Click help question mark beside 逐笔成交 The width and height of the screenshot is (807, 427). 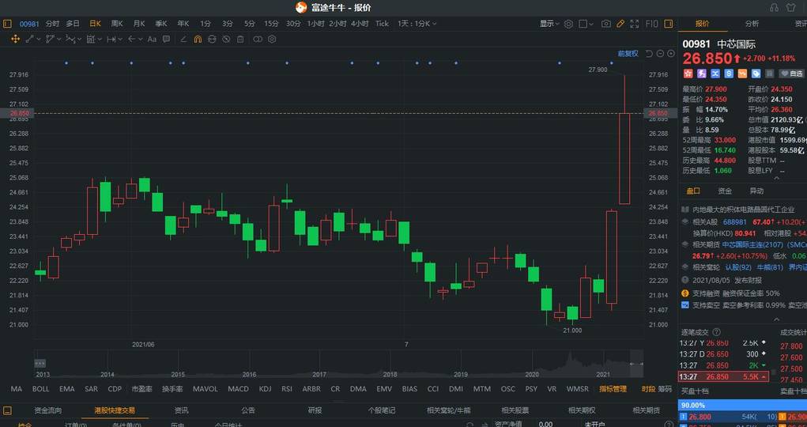click(x=716, y=332)
